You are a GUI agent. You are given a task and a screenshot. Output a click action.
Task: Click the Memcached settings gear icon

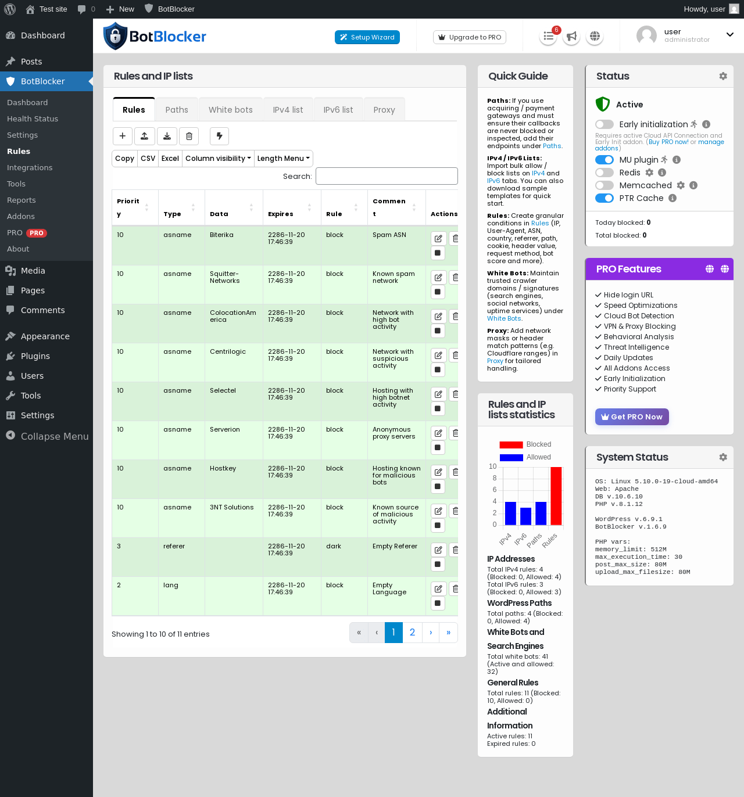point(681,185)
